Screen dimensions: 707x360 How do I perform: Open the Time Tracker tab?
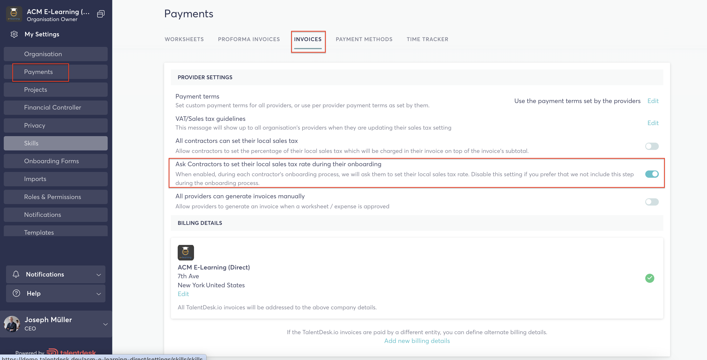427,39
